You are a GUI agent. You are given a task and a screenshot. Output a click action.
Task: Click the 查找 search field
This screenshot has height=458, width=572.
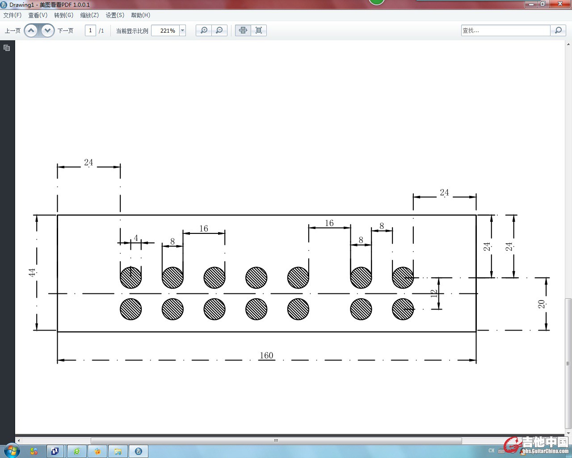coord(505,30)
